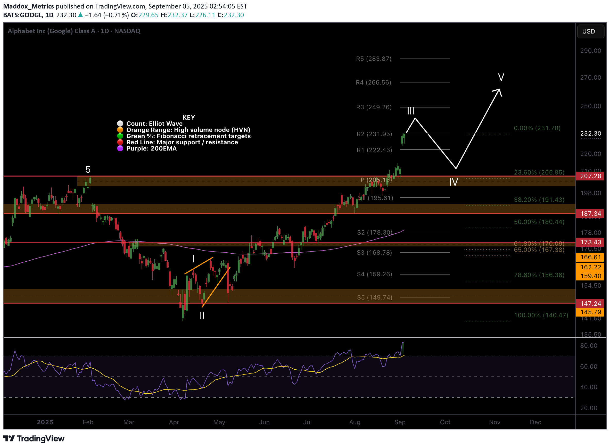Click the orange High volume node key dot
The image size is (610, 448).
tap(120, 130)
